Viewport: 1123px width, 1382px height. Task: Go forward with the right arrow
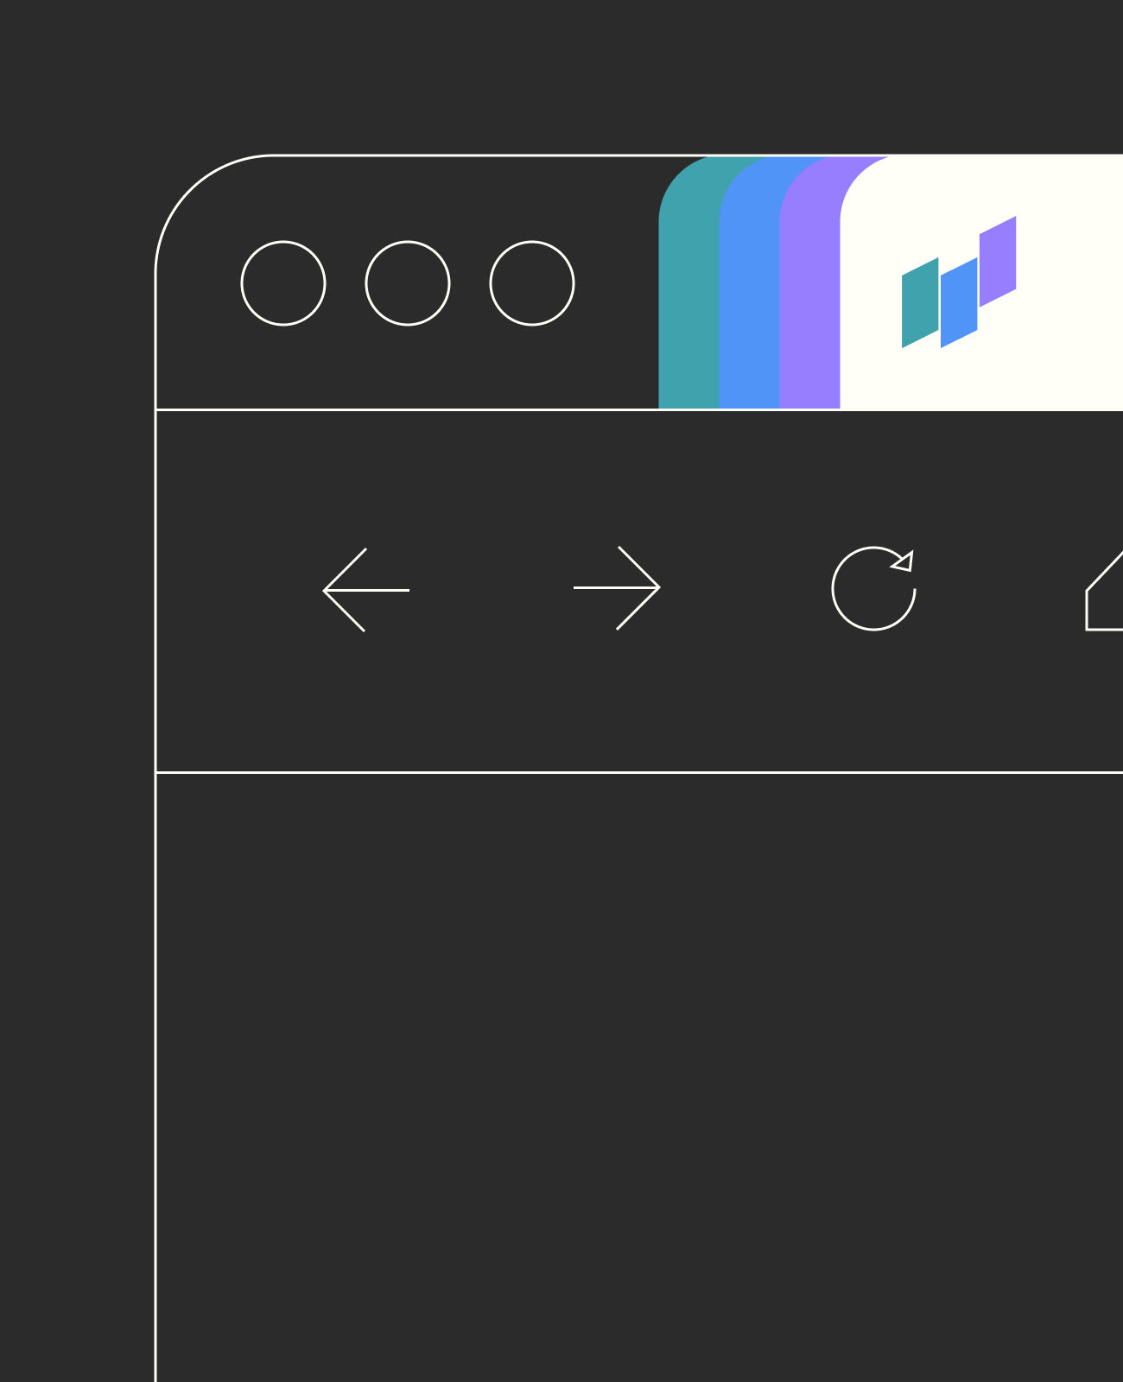pos(617,587)
